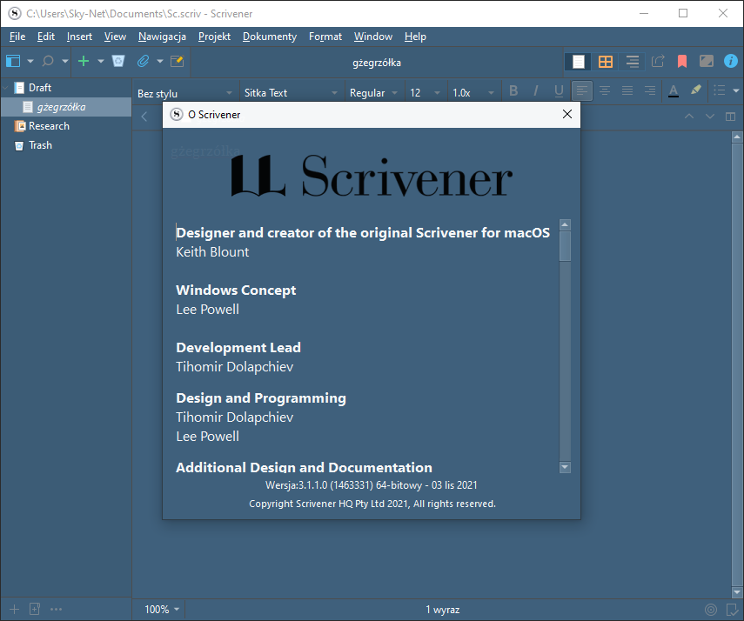Close the O Scrivener dialog
This screenshot has width=744, height=621.
[567, 114]
